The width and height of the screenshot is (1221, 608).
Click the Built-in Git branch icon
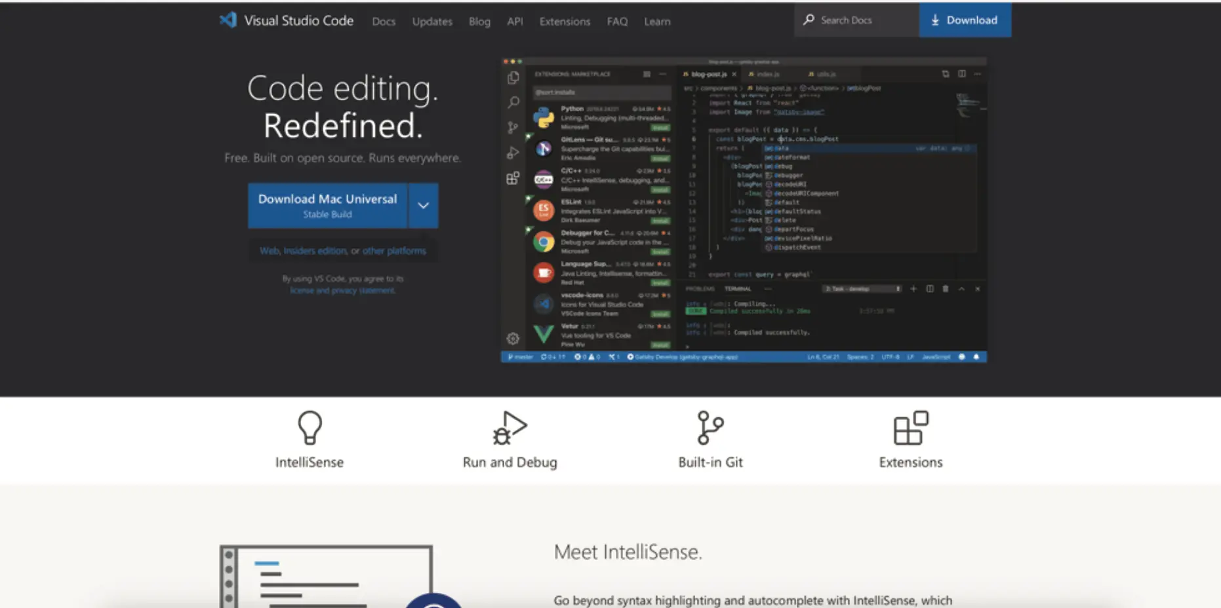click(x=710, y=428)
